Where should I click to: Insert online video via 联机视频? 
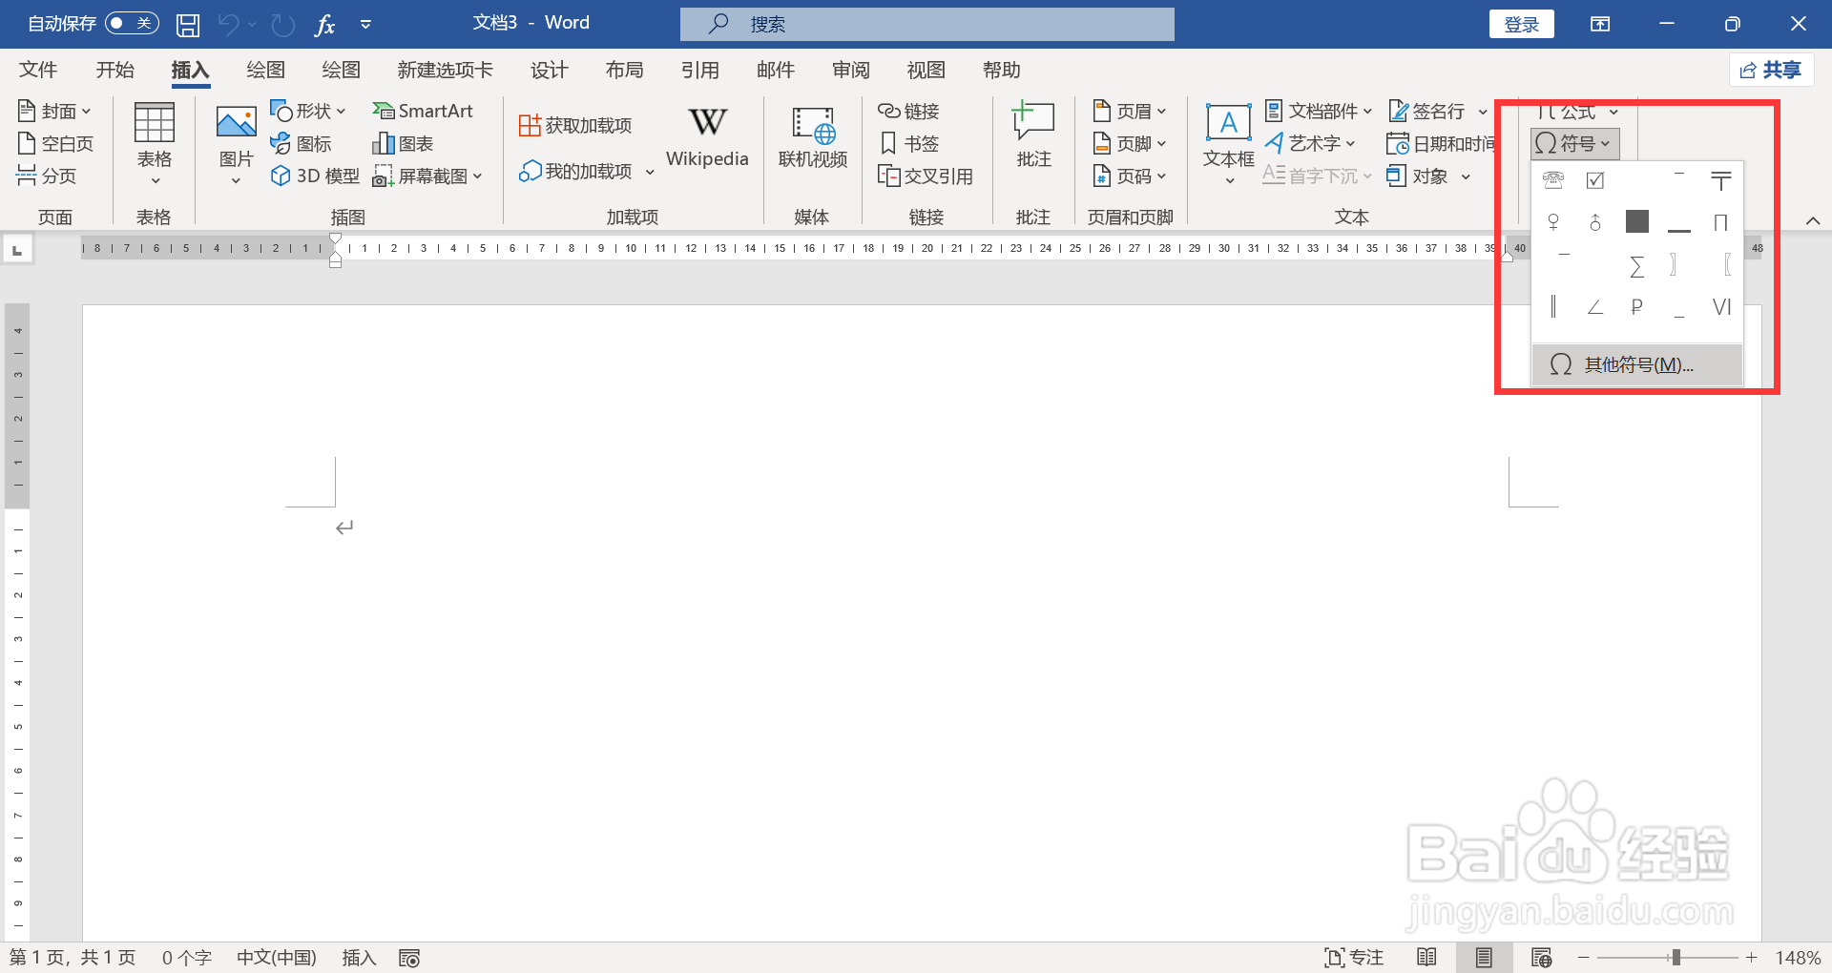click(812, 139)
